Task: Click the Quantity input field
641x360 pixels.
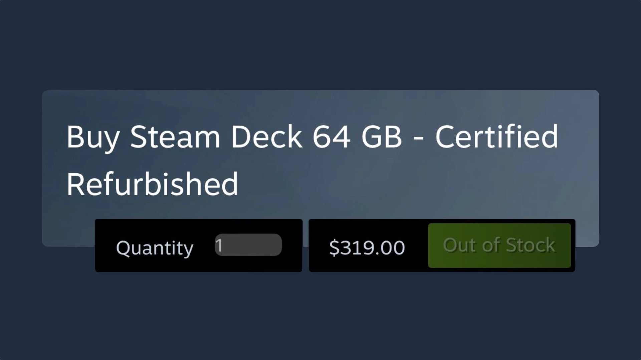Action: point(248,245)
